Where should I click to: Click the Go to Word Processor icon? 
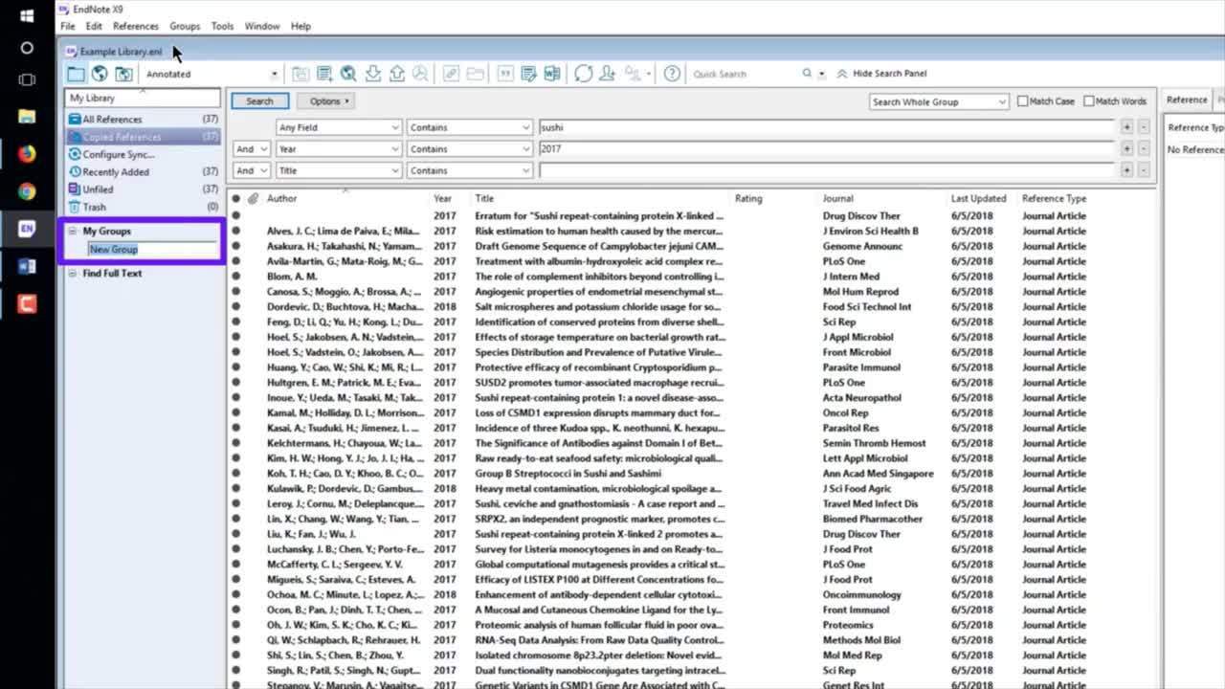pyautogui.click(x=552, y=74)
